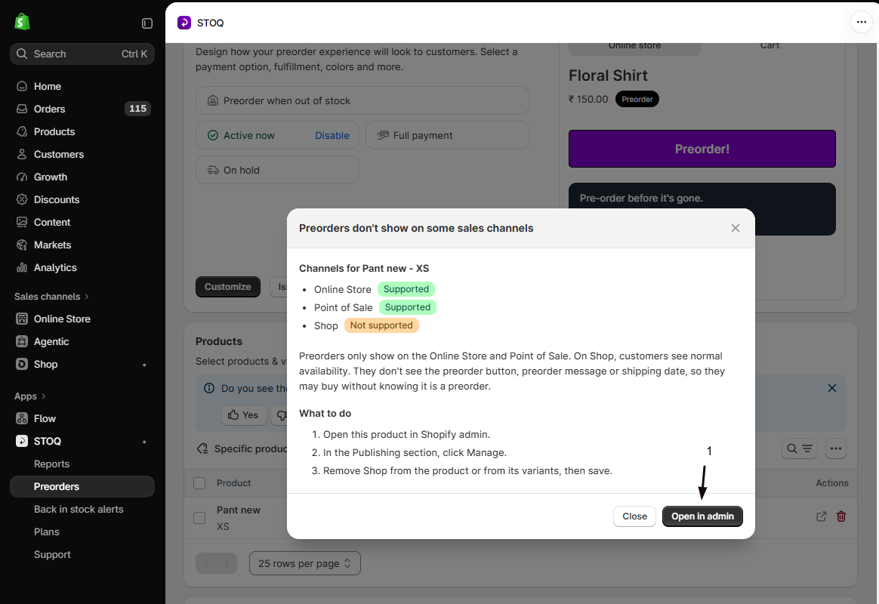
Task: Click the Markets globe icon
Action: pos(22,245)
